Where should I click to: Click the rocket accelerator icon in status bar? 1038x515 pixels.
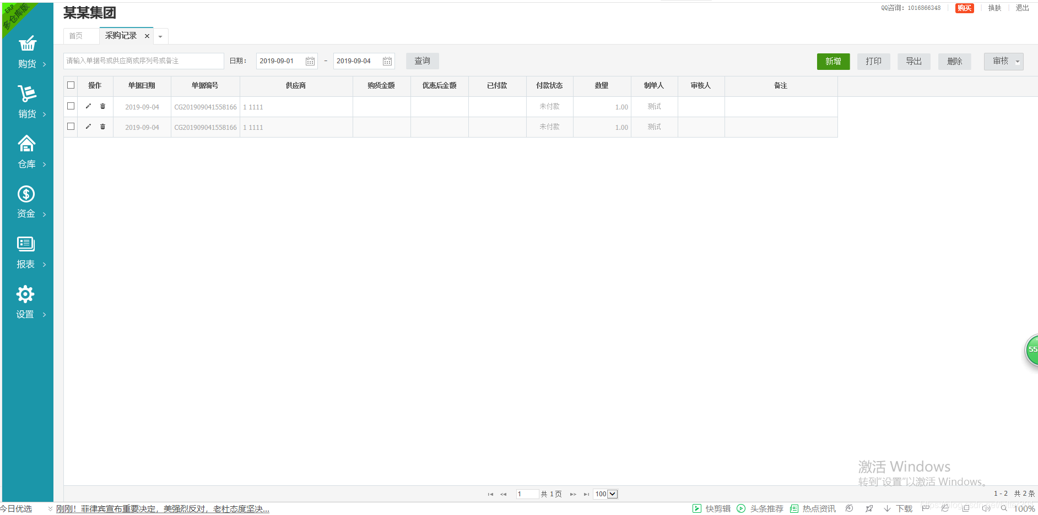(x=869, y=509)
